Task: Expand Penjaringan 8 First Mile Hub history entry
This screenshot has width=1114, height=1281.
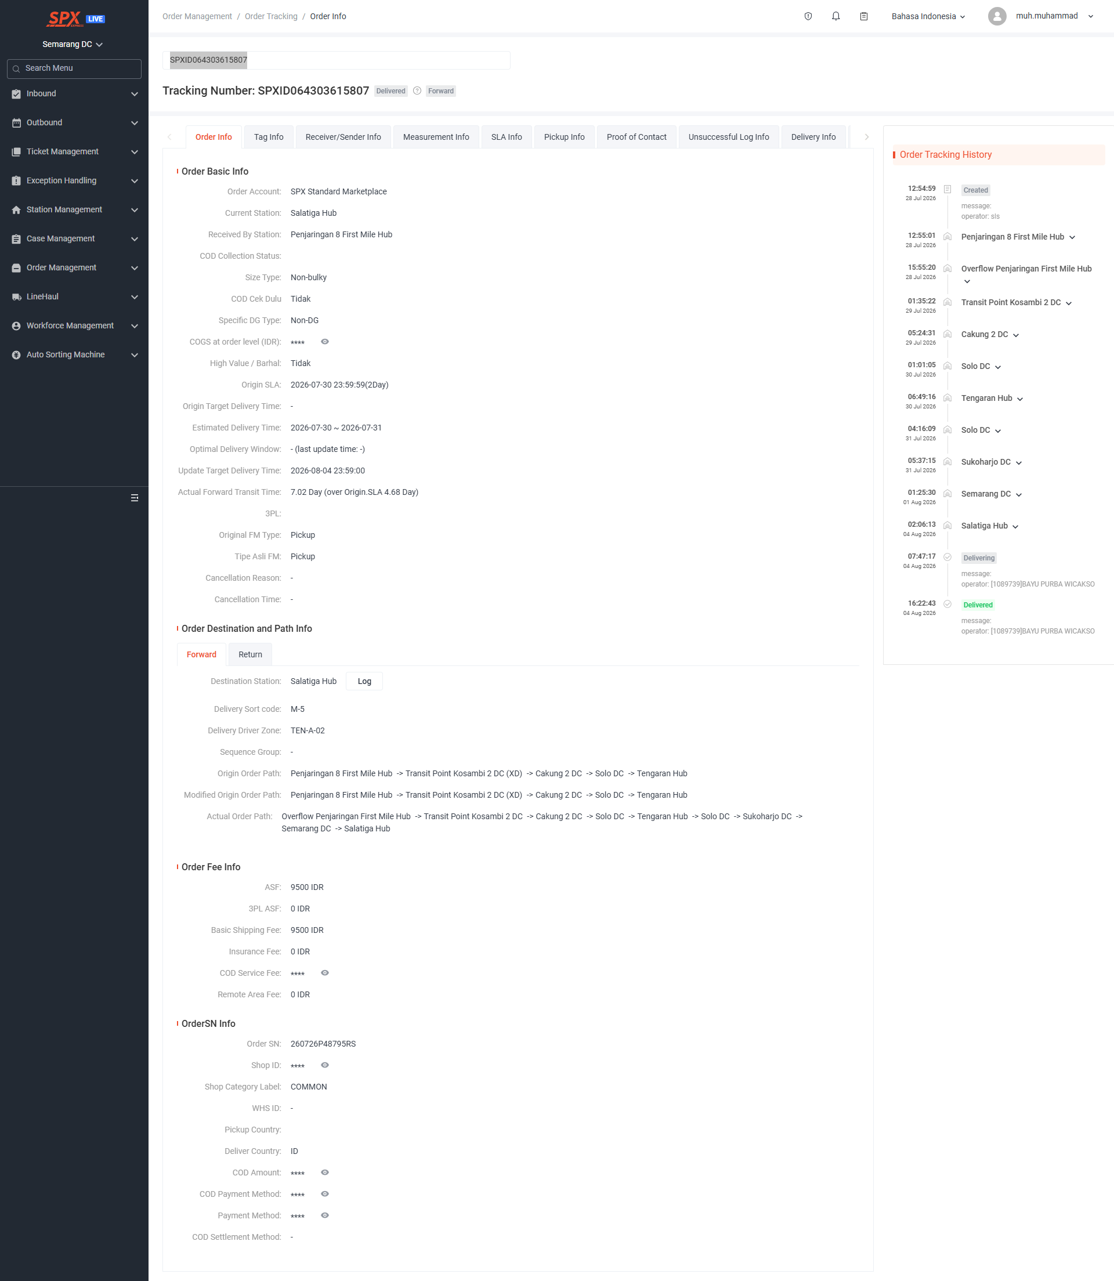Action: pyautogui.click(x=1072, y=237)
